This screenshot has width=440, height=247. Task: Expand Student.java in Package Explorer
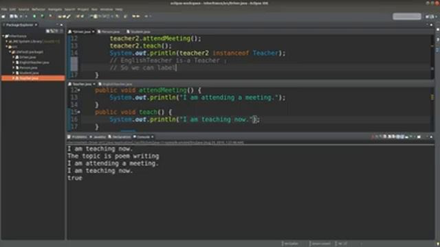[x=14, y=73]
